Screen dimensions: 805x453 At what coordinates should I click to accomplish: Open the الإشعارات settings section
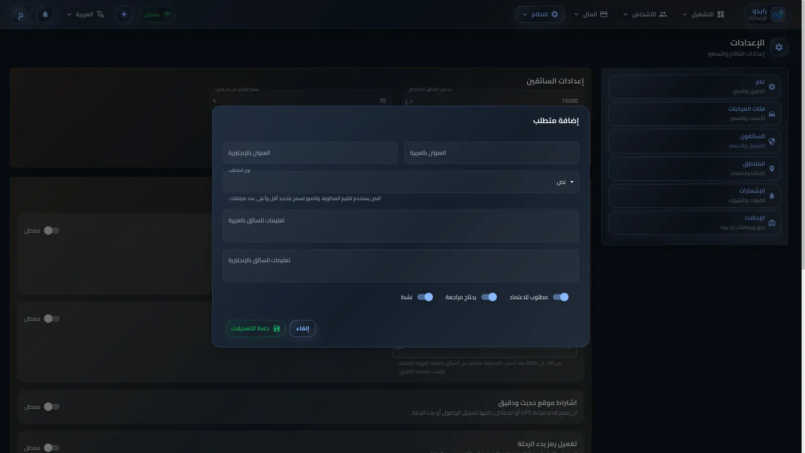694,196
